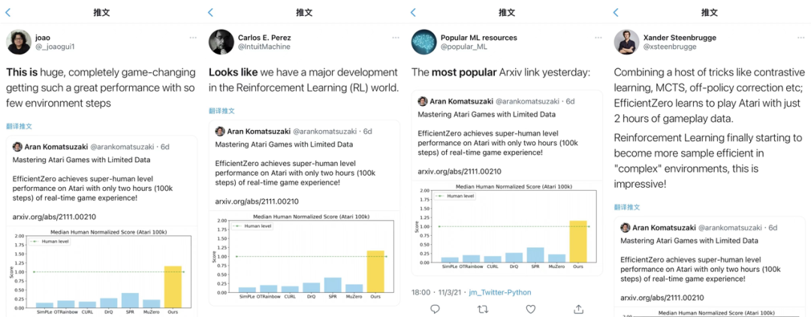This screenshot has height=317, width=811.
Task: Open more options on Popular ML resources tweet
Action: 598,38
